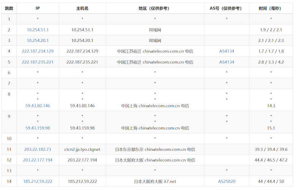Select hostname ctcn2.jp.tyo.ctgnet cell

(82, 150)
